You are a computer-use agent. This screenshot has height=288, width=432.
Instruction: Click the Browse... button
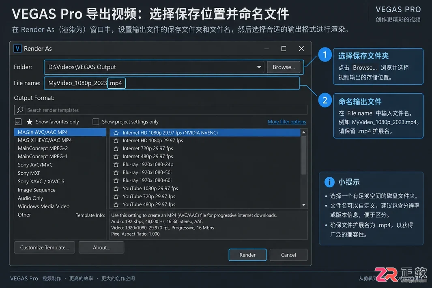(x=284, y=67)
